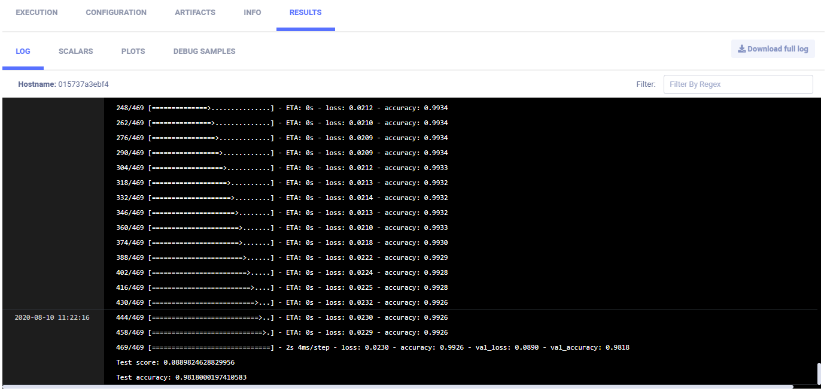Click the download icon beside Download full log
The image size is (827, 391).
(741, 49)
